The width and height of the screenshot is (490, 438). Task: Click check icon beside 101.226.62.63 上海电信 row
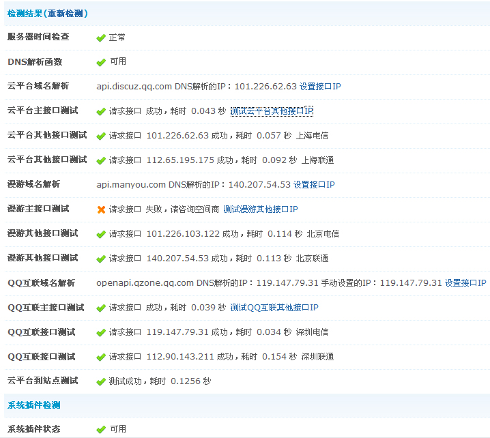(101, 136)
